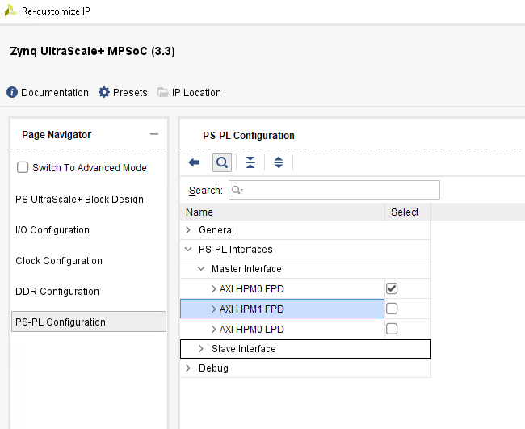Expand the General tree node

(188, 229)
